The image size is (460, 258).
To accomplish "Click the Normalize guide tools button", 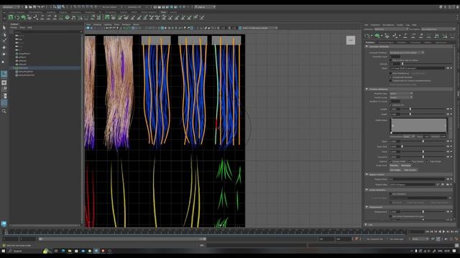I will pos(406,166).
